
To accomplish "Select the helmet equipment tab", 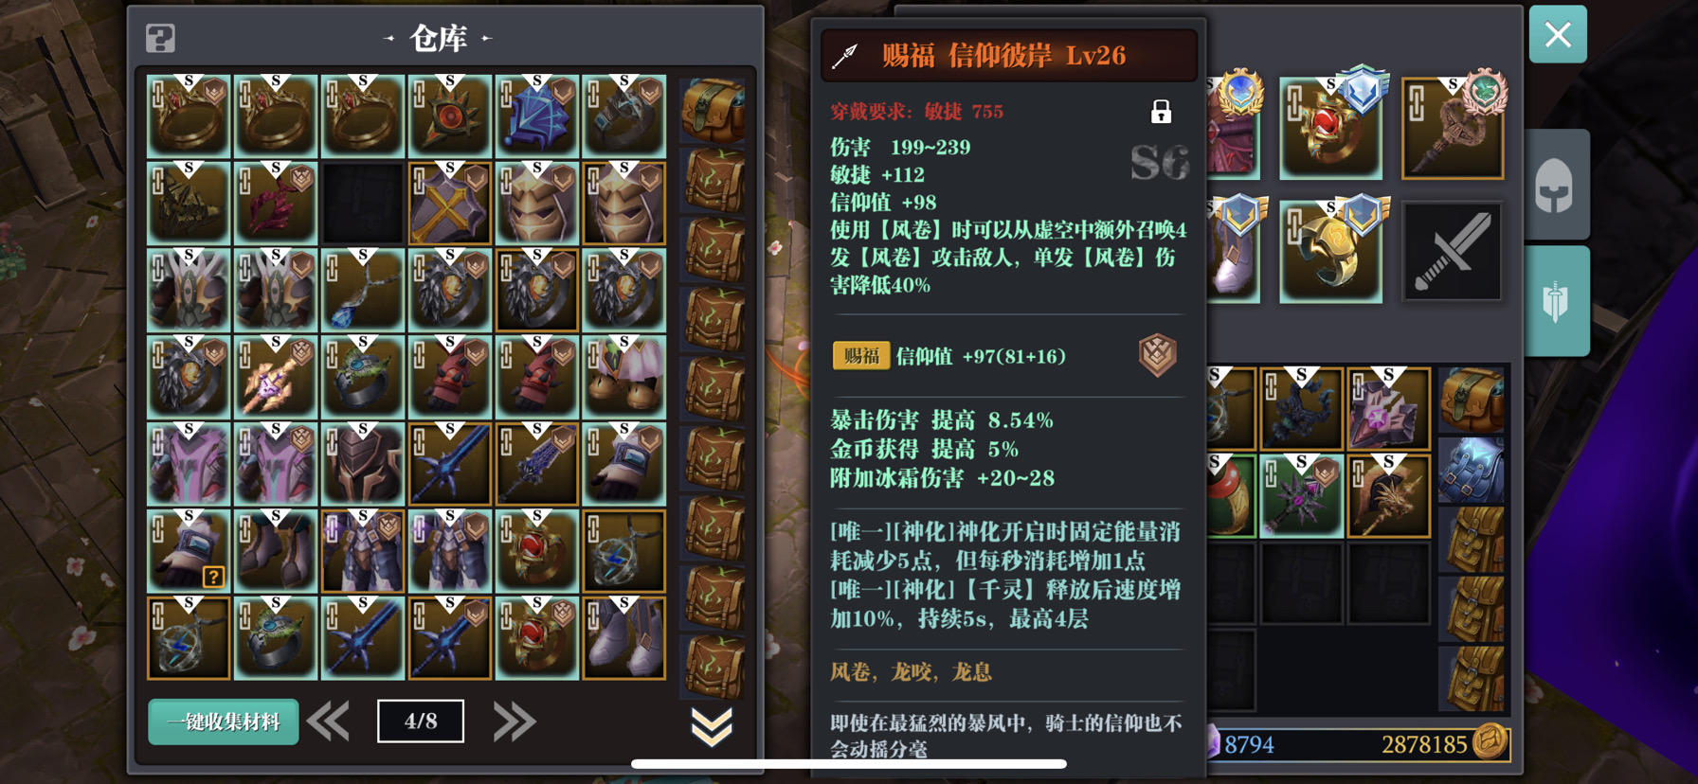I will click(x=1554, y=186).
